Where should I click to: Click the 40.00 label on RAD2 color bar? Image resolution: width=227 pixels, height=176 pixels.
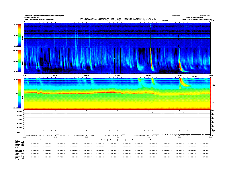click(x=15, y=25)
